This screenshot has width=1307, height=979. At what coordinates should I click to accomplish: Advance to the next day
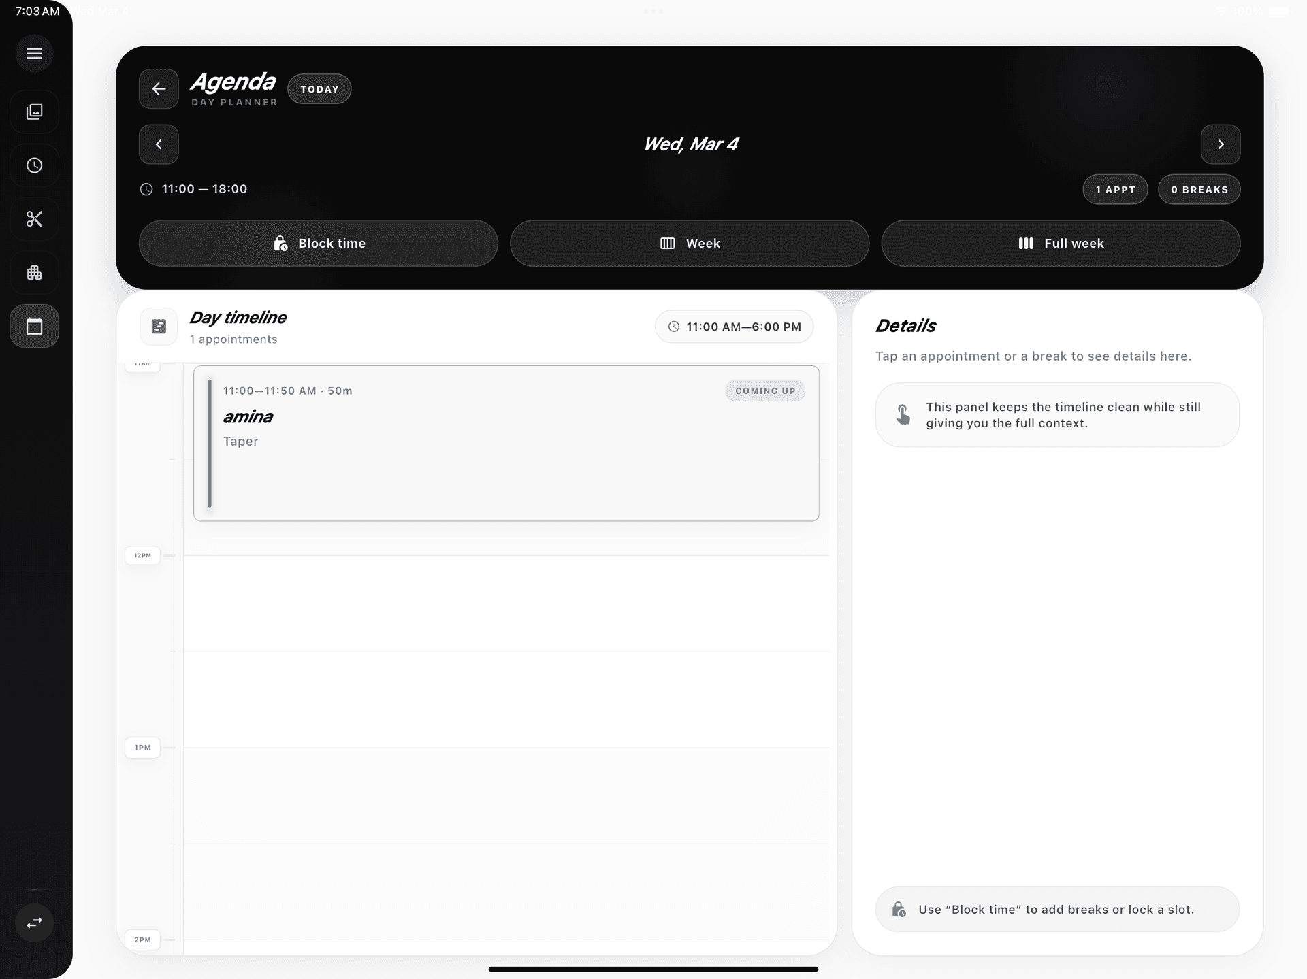(x=1221, y=144)
